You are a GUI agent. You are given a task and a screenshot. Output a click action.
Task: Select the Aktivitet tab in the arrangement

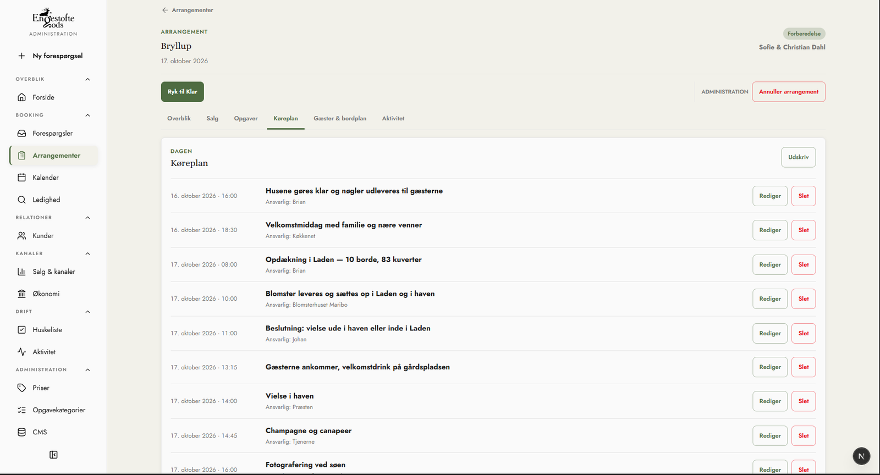tap(393, 118)
